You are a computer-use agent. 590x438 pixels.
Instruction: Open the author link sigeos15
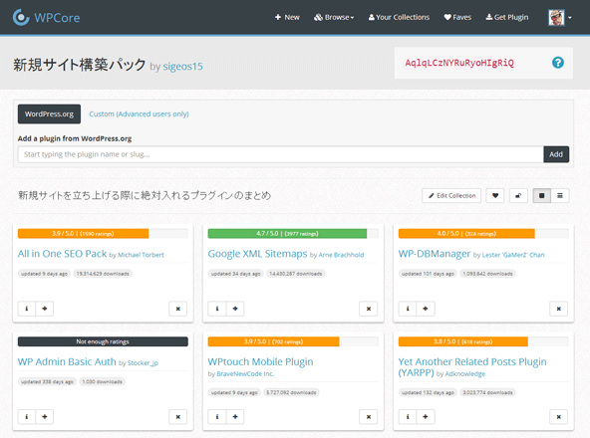tap(182, 66)
